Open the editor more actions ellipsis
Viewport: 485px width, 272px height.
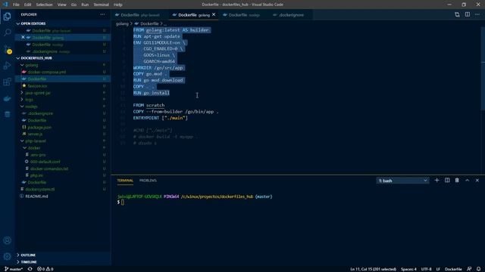[x=477, y=14]
